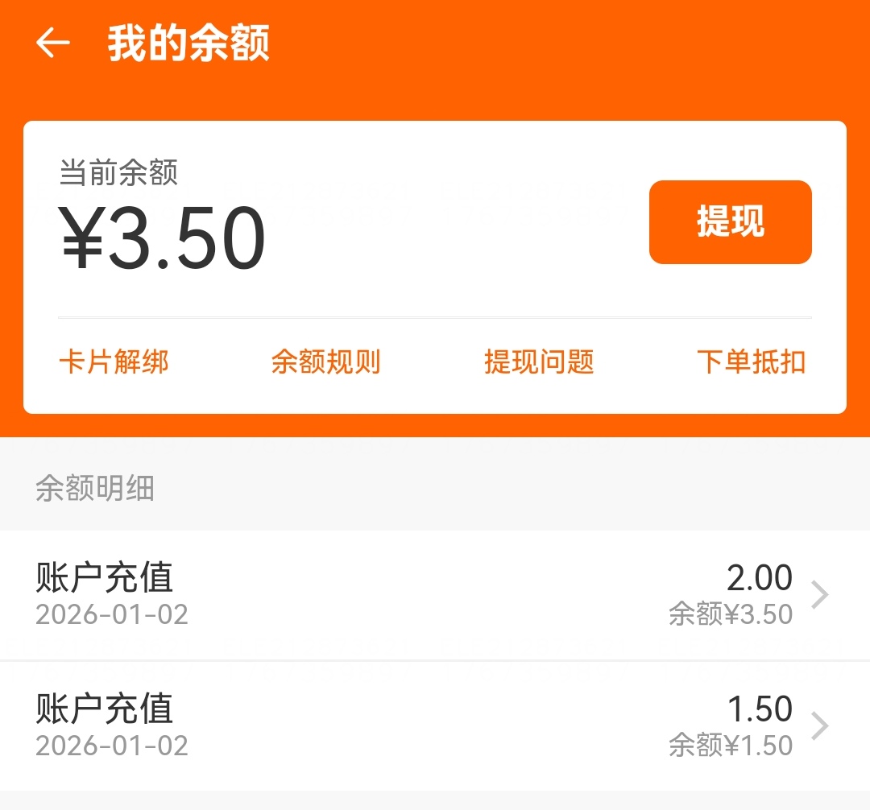The image size is (870, 810).
Task: Expand the chevron beside the 2.00 recharge
Action: click(x=820, y=595)
